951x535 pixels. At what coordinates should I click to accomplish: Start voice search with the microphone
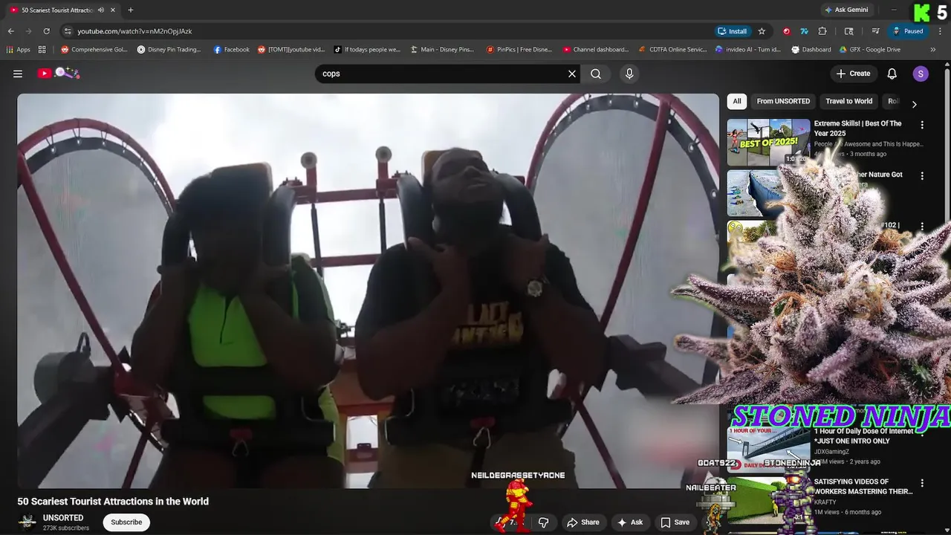(x=629, y=74)
